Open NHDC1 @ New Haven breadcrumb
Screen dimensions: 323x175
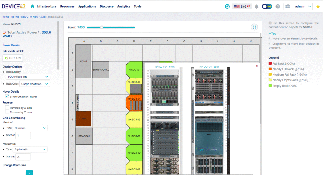(33, 17)
